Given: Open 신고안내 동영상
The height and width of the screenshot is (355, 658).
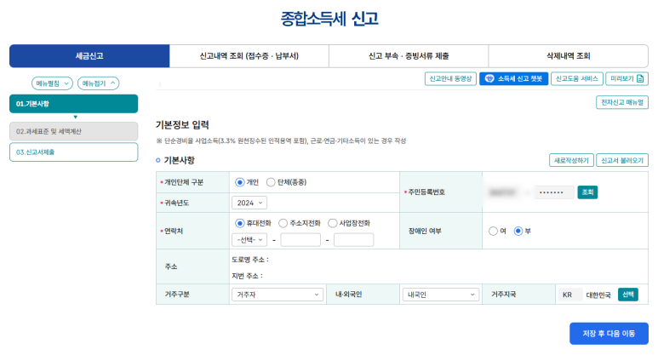Looking at the screenshot, I should pyautogui.click(x=450, y=78).
